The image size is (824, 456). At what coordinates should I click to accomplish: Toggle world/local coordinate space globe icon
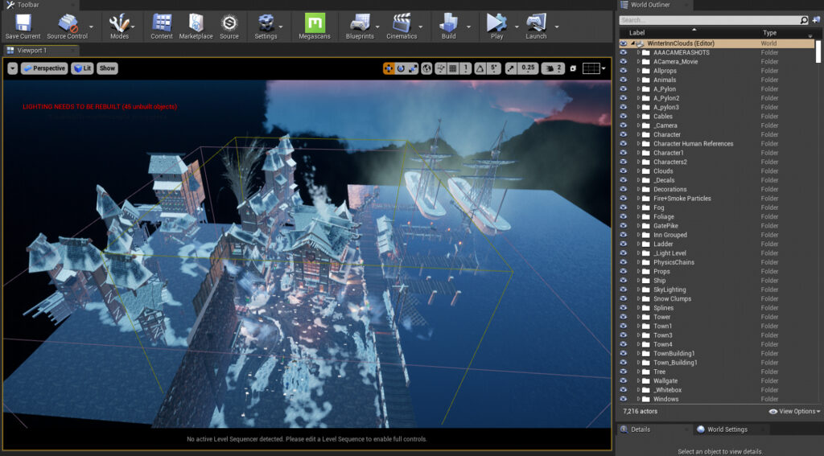(x=426, y=68)
